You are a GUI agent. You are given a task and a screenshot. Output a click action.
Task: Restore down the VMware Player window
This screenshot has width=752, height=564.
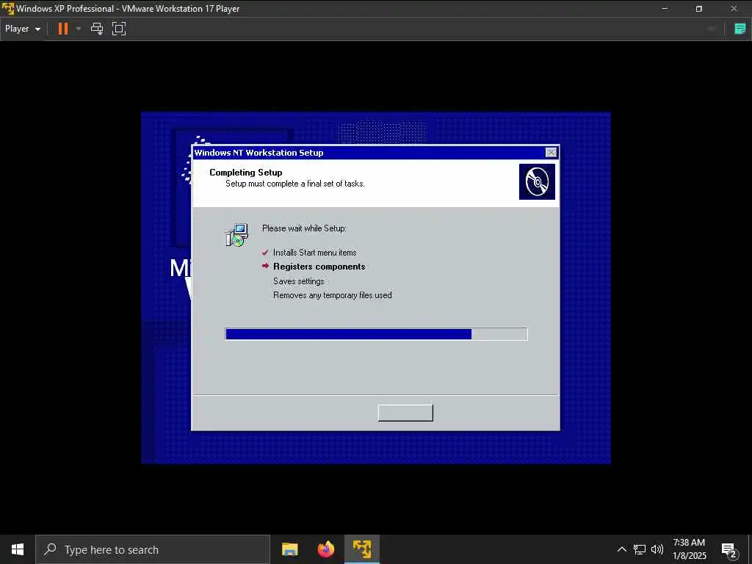(699, 9)
